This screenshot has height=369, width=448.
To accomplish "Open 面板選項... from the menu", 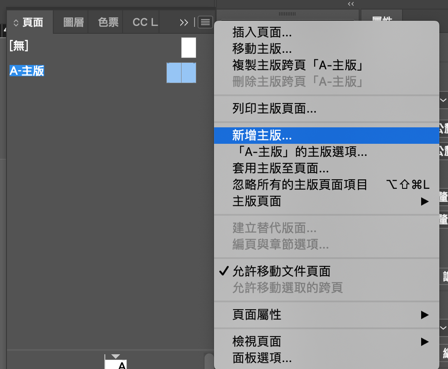I will click(x=262, y=358).
